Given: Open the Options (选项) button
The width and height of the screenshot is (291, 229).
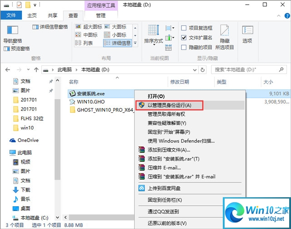Looking at the screenshot, I should (x=247, y=34).
